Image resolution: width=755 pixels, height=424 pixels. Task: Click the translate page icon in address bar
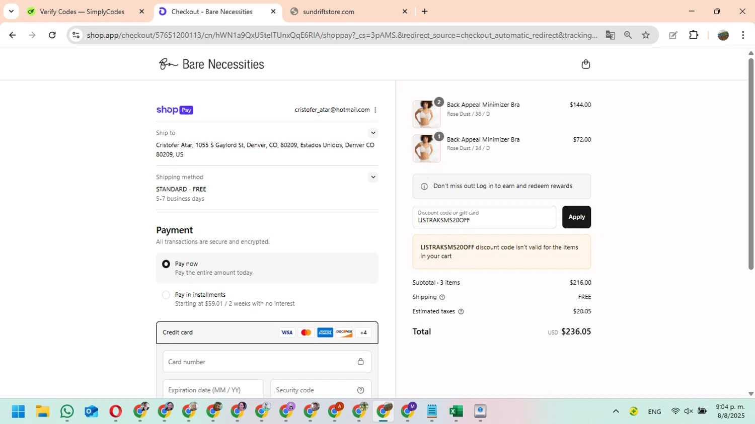pos(610,35)
